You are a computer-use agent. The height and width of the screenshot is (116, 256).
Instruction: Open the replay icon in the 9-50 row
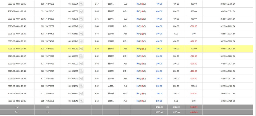point(81,101)
